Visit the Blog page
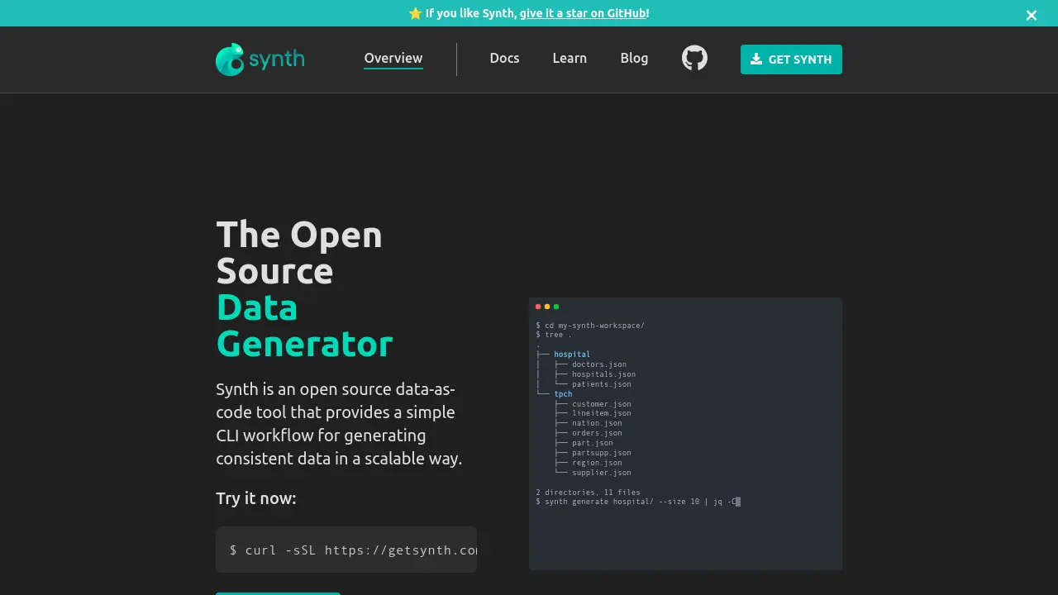Screen dimensions: 1058x595 [634, 58]
